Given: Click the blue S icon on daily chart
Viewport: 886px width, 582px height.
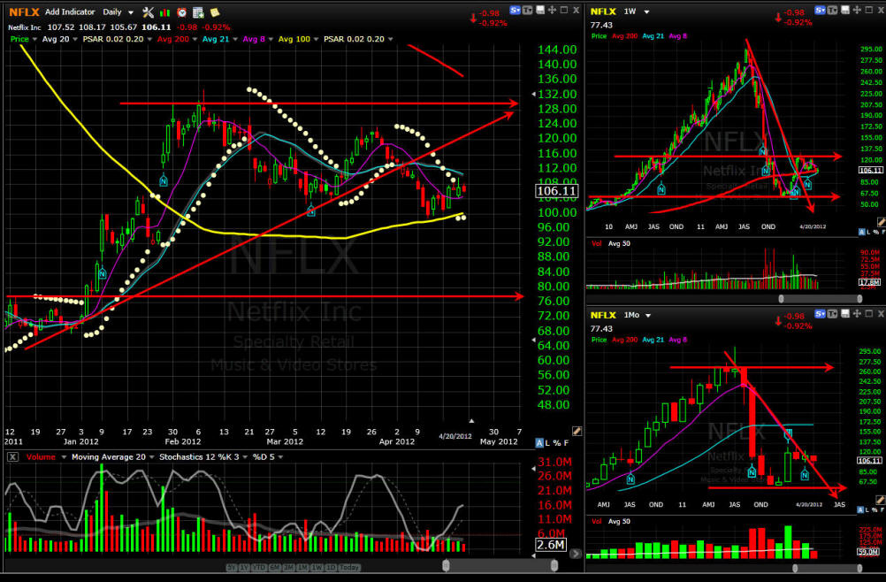Looking at the screenshot, I should 515,10.
